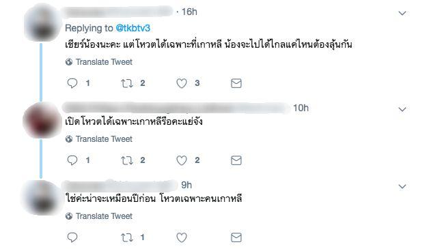This screenshot has width=431, height=249.
Task: Open the @tkbtv3 profile link
Action: pyautogui.click(x=133, y=28)
